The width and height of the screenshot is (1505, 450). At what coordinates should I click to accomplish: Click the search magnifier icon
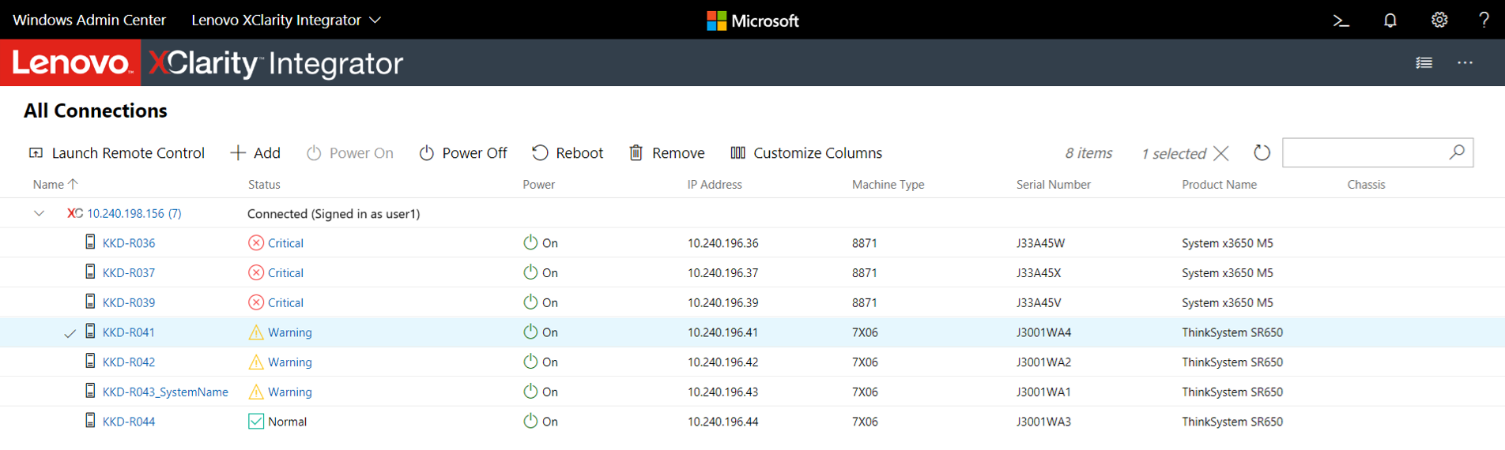tap(1457, 152)
